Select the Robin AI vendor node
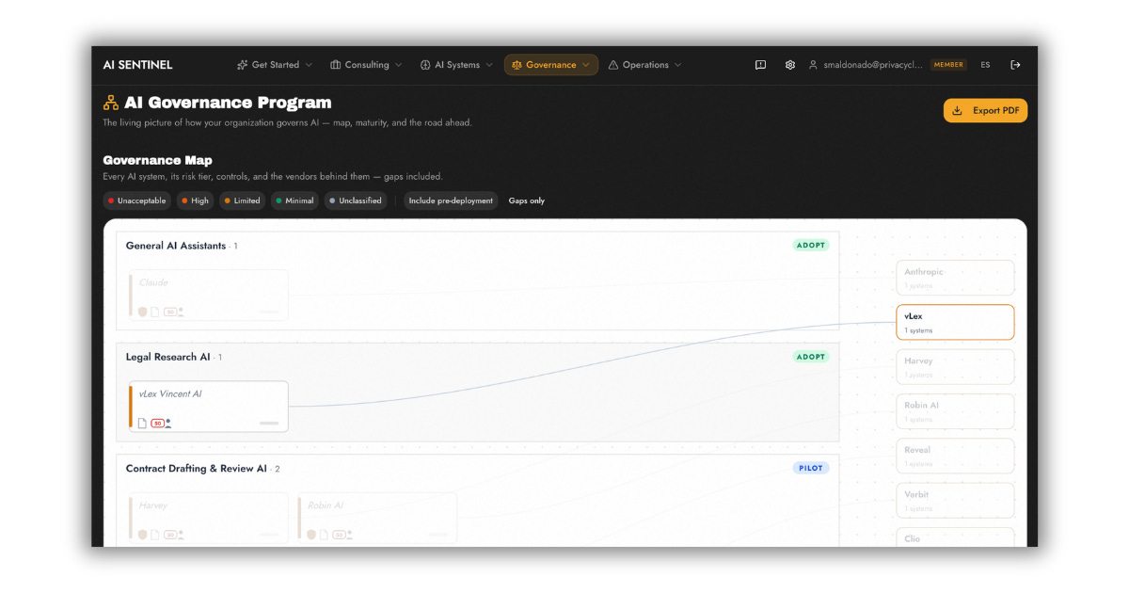The image size is (1129, 593). (x=955, y=411)
